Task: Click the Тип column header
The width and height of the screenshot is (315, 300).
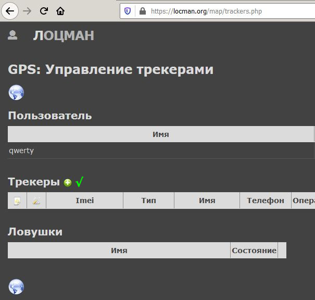Action: pos(149,201)
